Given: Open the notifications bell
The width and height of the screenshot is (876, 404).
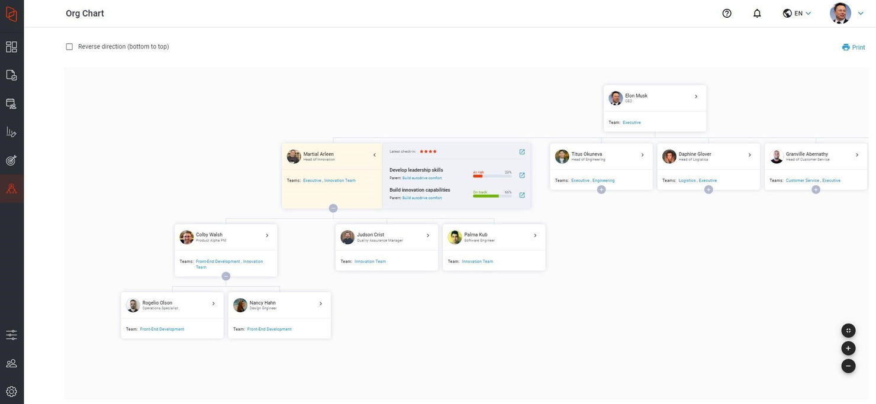Looking at the screenshot, I should pyautogui.click(x=756, y=12).
